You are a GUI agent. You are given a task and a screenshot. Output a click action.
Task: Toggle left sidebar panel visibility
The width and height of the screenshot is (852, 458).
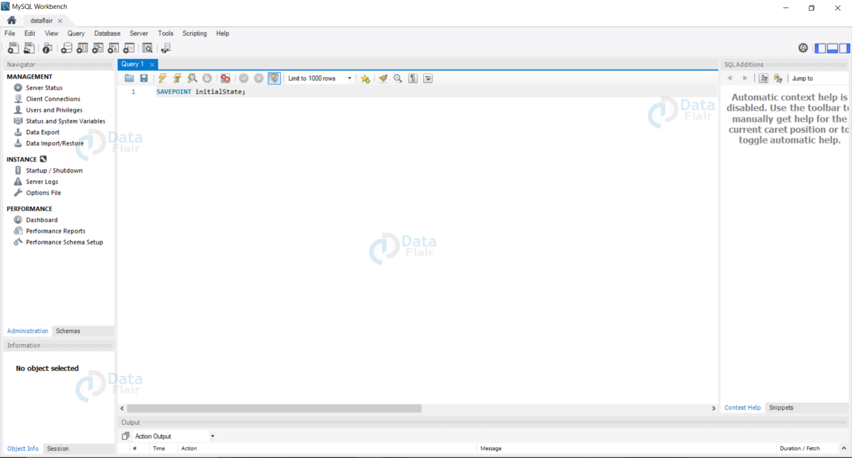[x=820, y=48]
